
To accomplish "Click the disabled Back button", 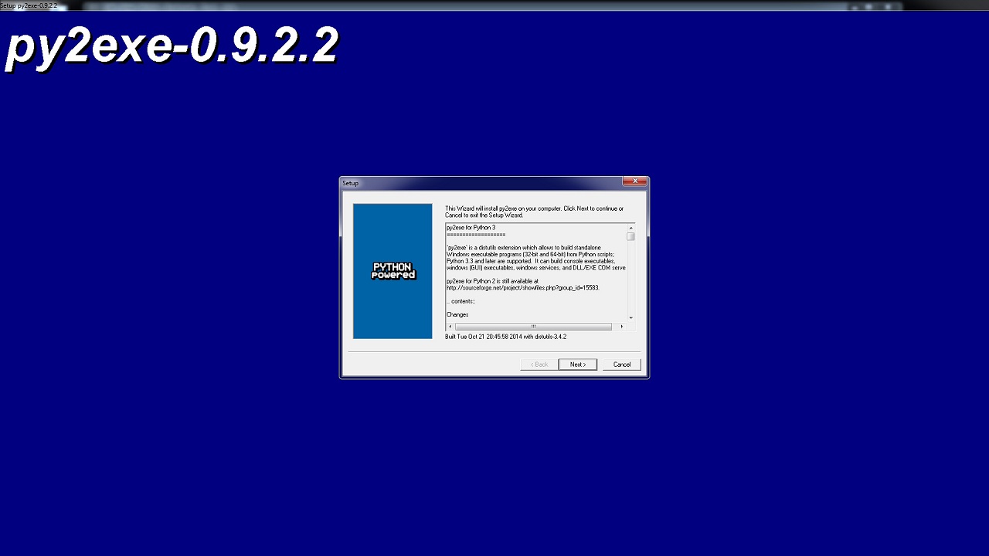I will [x=539, y=364].
